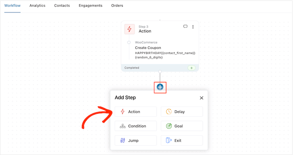The width and height of the screenshot is (293, 155).
Task: Open the Workflow tab
Action: pyautogui.click(x=12, y=6)
